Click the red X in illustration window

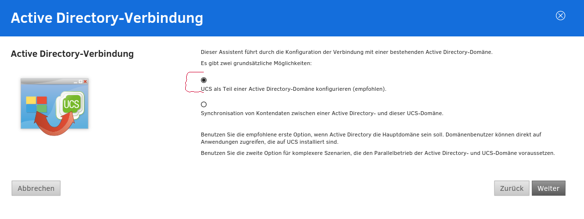click(85, 82)
